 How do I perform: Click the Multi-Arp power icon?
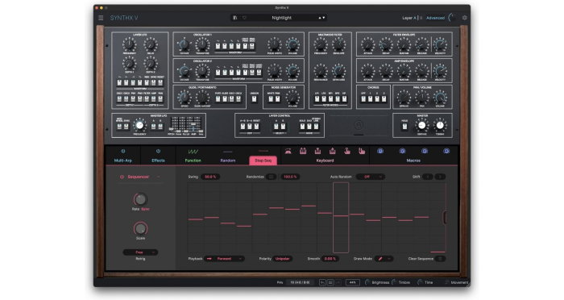tap(123, 152)
